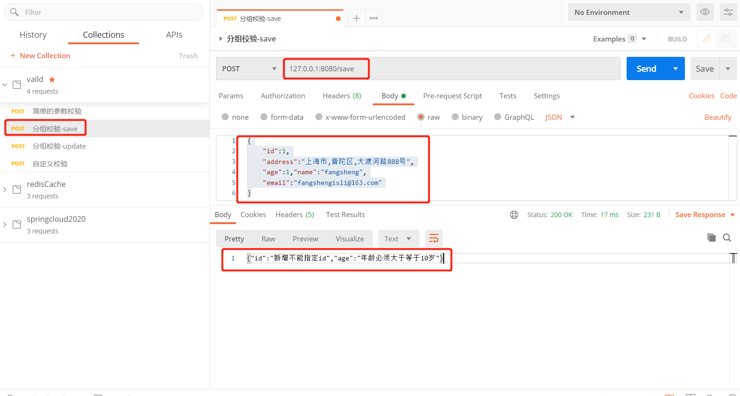
Task: Switch to the History tab
Action: [33, 35]
